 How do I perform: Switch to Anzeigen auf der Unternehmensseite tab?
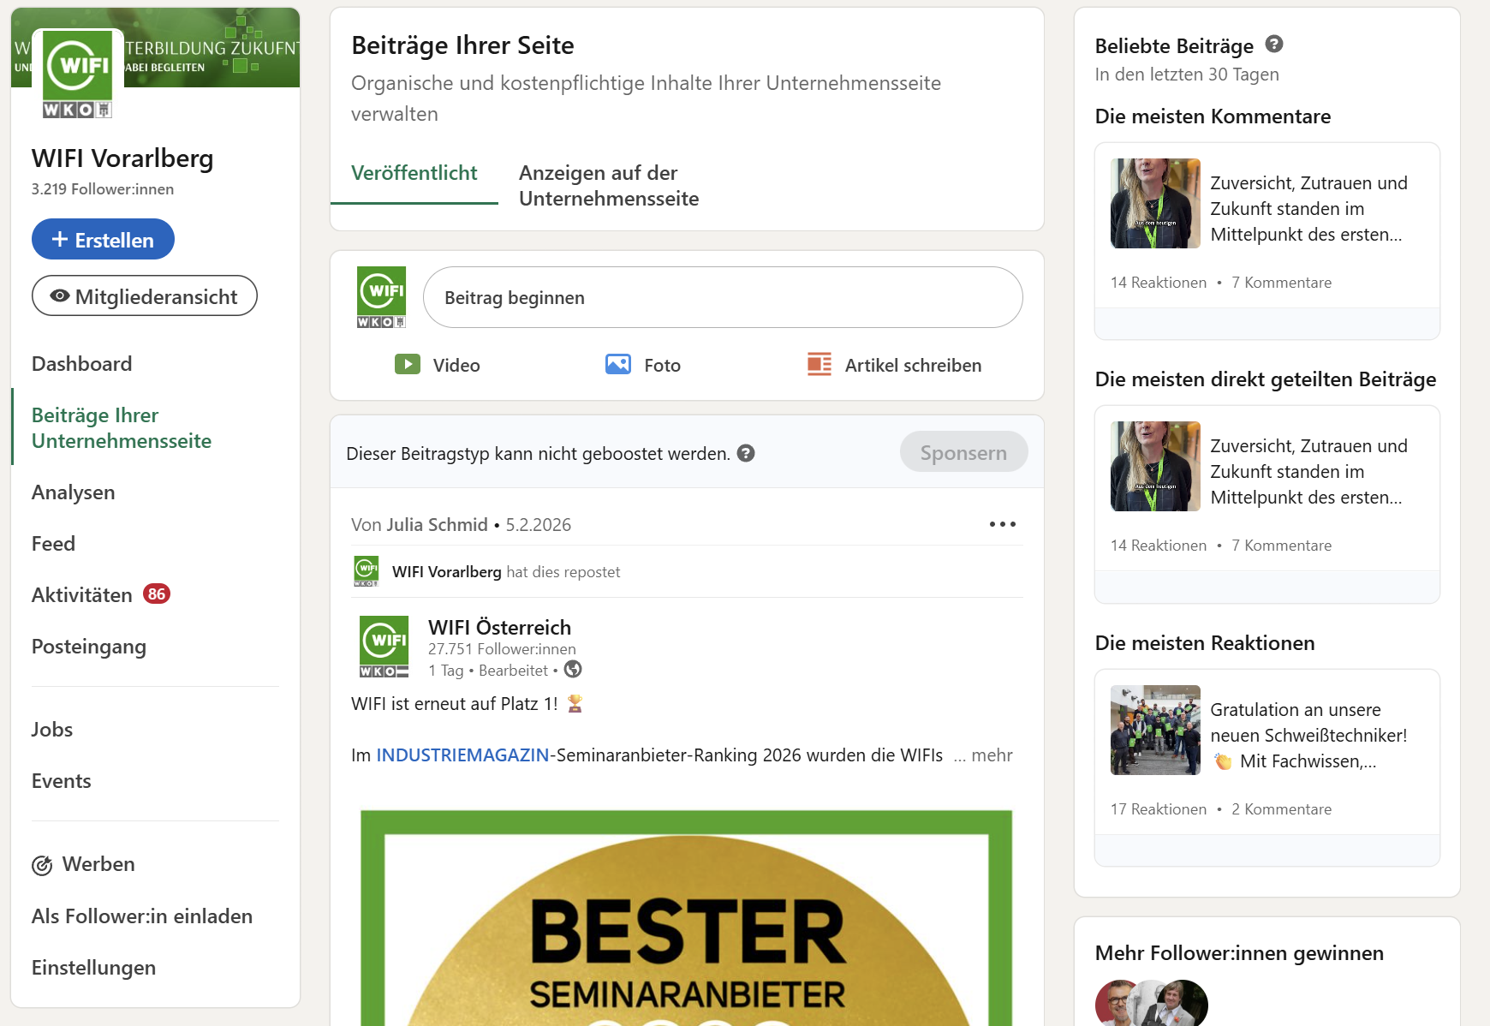(x=608, y=186)
